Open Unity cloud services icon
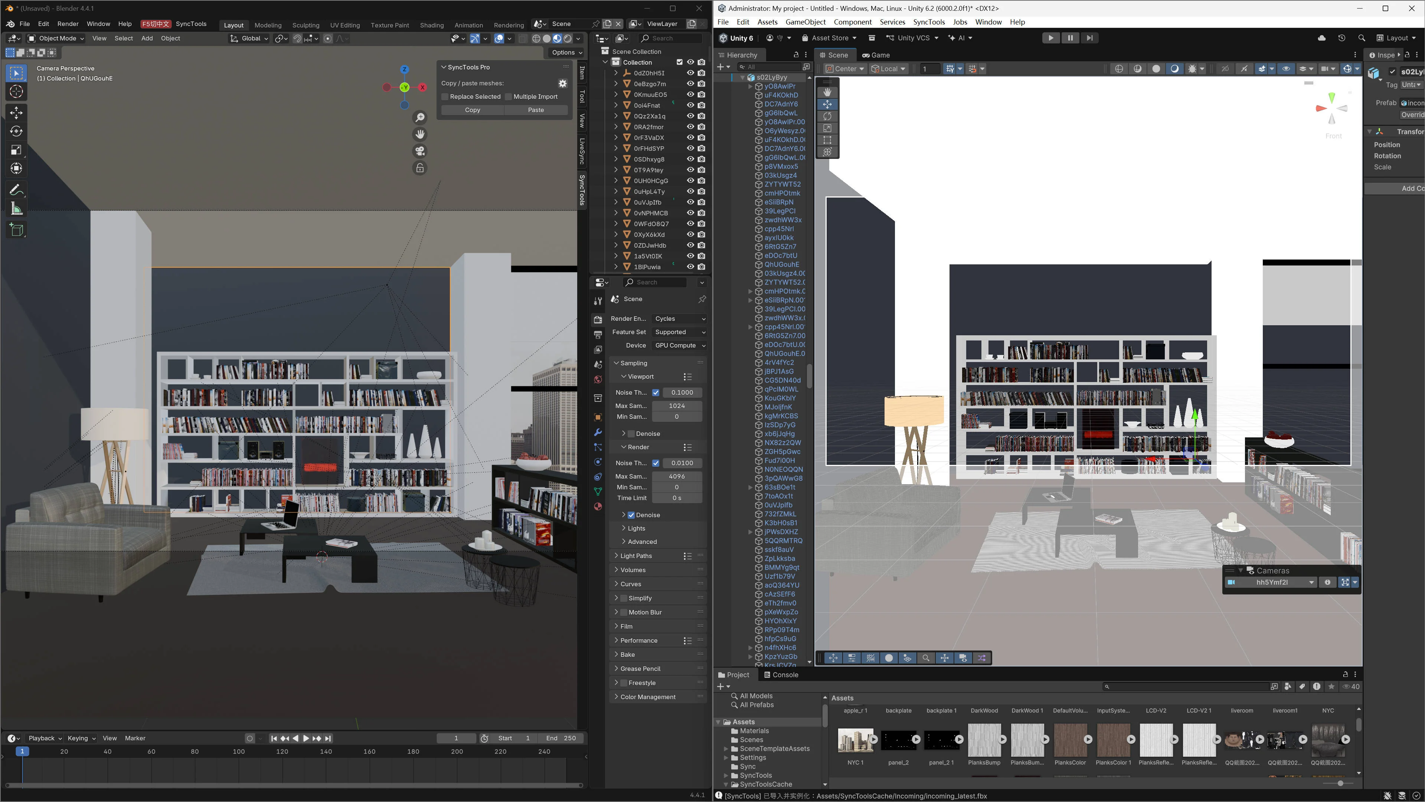The image size is (1425, 802). click(x=1321, y=38)
